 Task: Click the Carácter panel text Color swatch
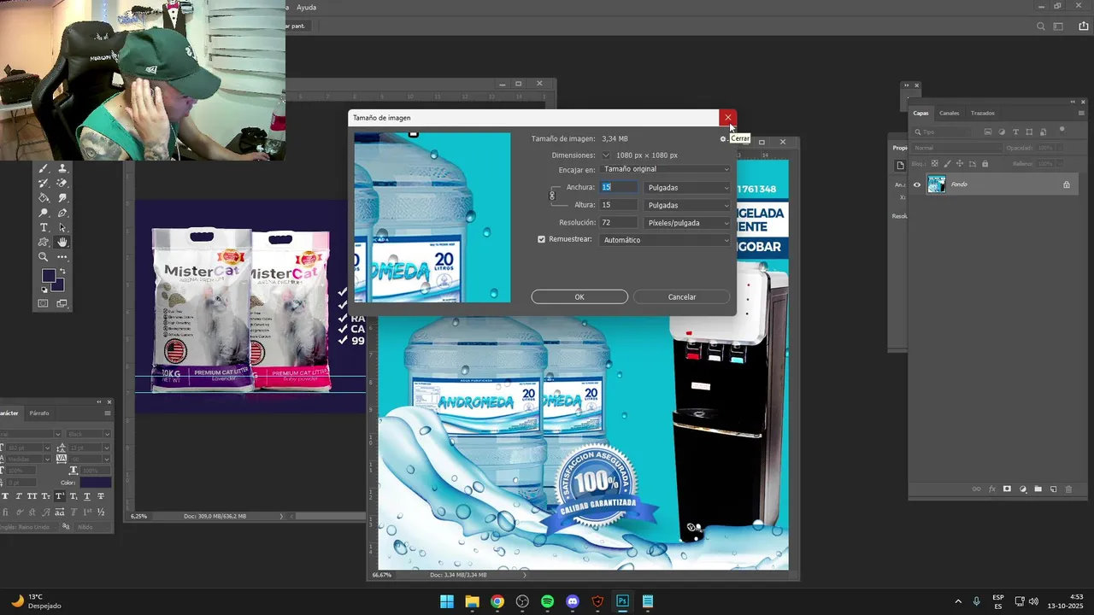click(96, 483)
